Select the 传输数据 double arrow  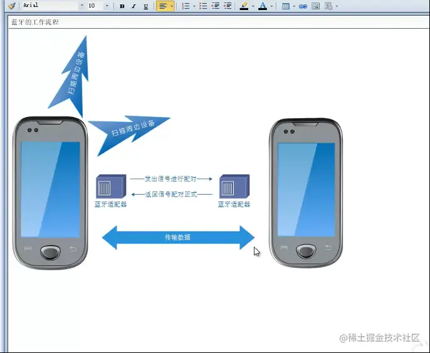tap(178, 237)
